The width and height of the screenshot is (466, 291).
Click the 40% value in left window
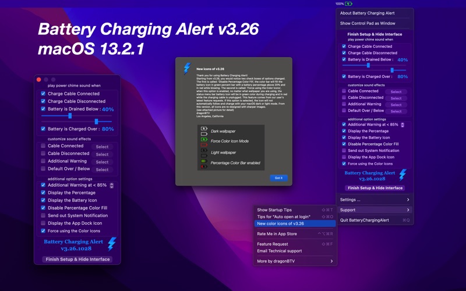pos(108,109)
